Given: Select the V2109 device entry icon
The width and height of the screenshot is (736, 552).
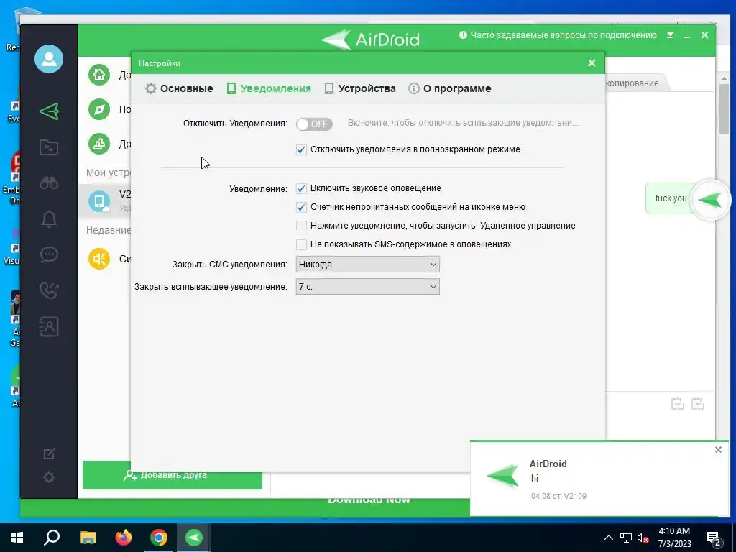Looking at the screenshot, I should pyautogui.click(x=99, y=201).
